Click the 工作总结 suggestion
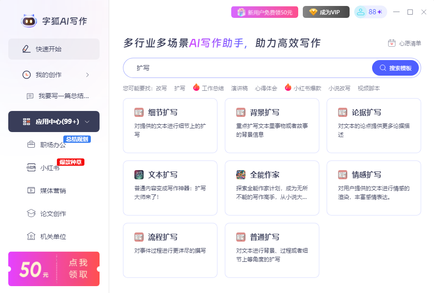The image size is (434, 293). [212, 88]
